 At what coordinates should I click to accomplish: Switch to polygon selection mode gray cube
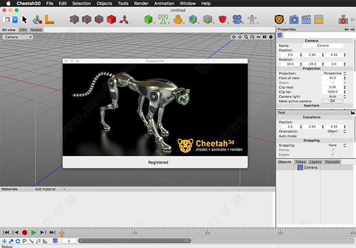[98, 20]
